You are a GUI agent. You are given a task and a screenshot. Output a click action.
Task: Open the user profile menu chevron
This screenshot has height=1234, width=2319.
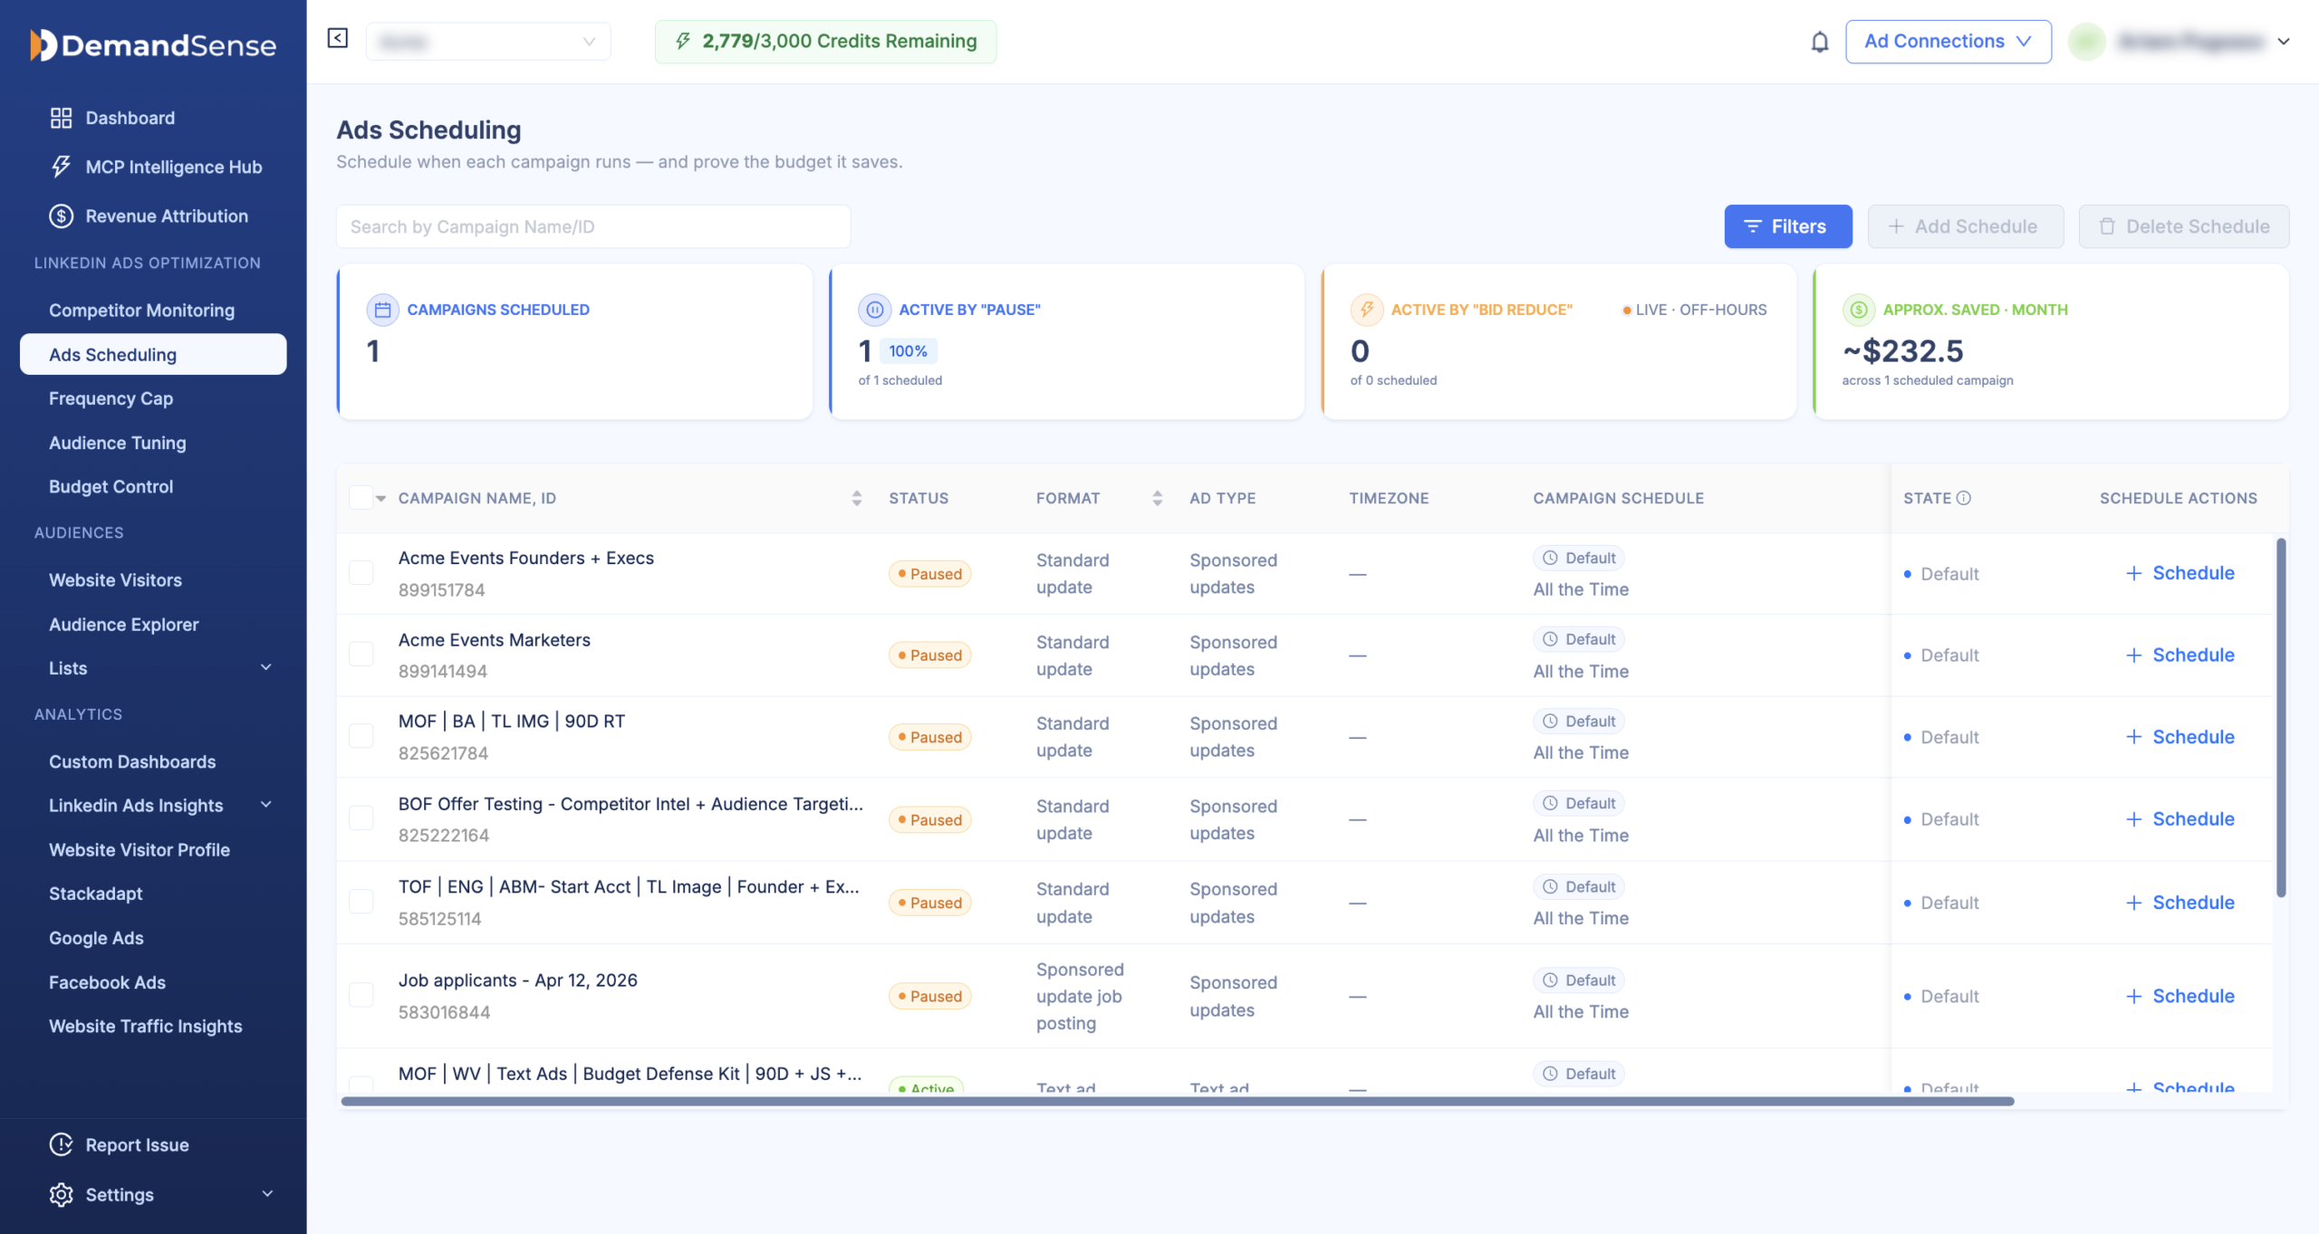coord(2284,42)
